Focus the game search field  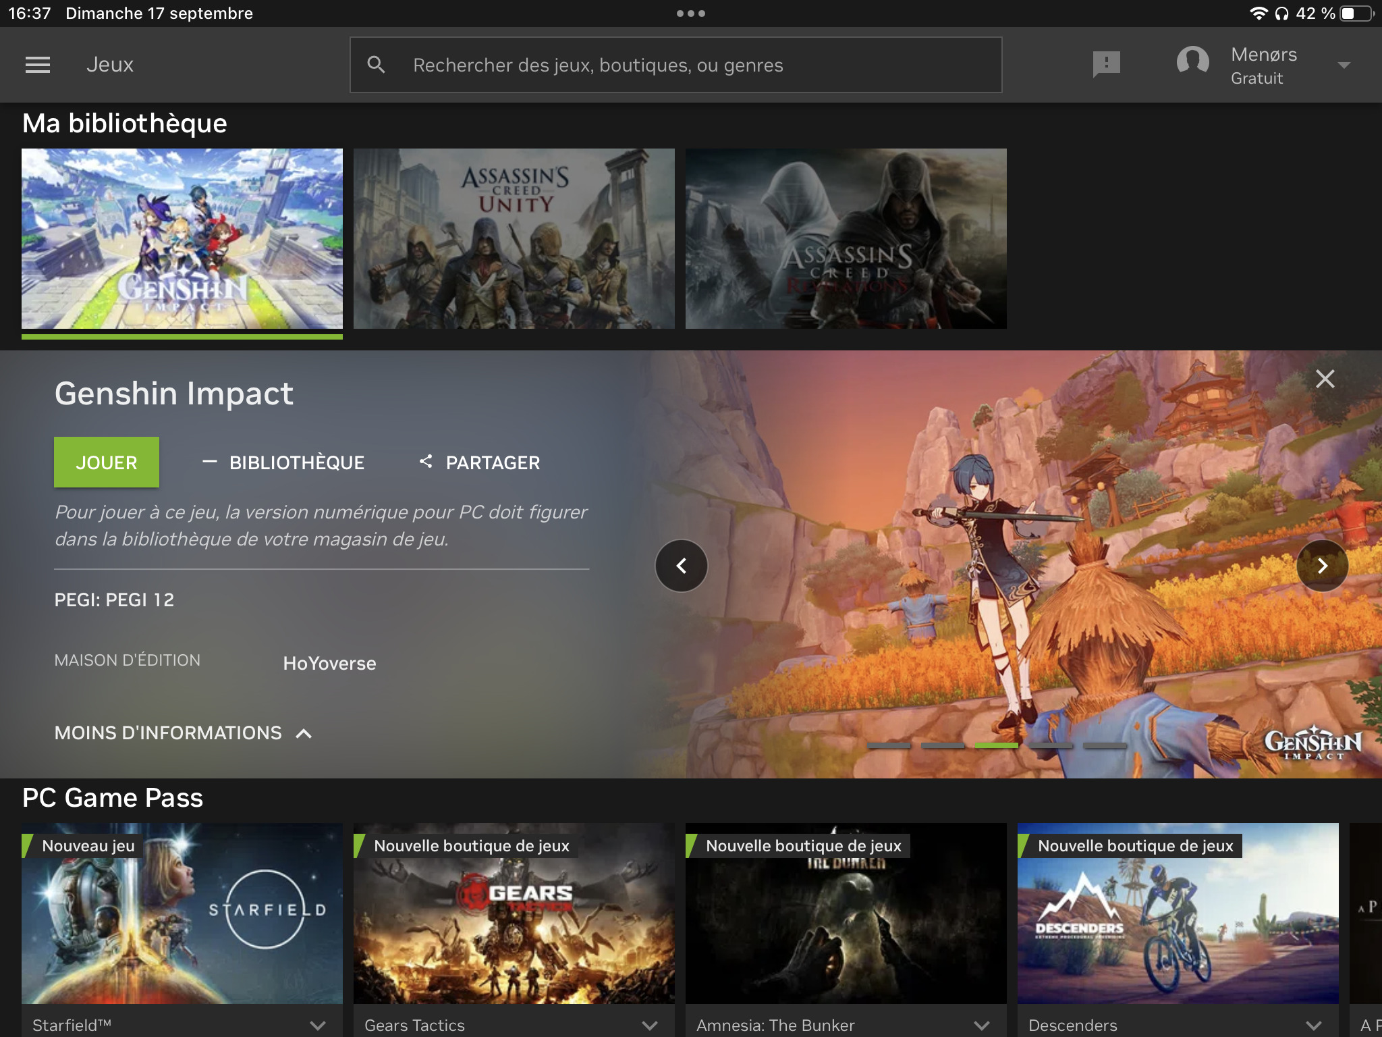click(x=675, y=65)
